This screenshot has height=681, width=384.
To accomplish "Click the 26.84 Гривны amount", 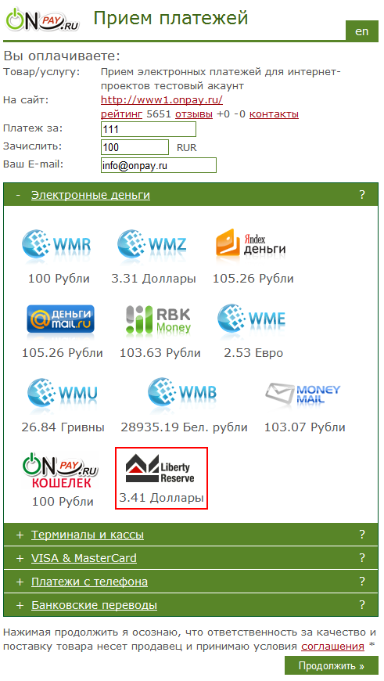I will tap(63, 427).
